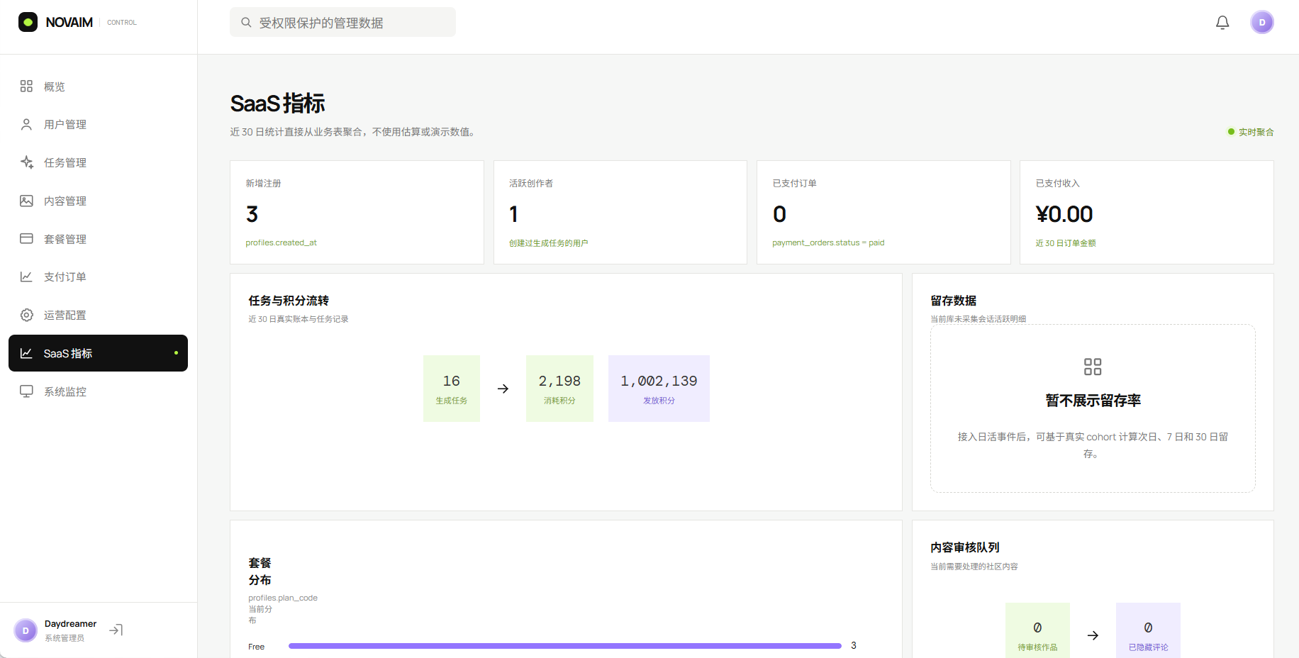
Task: Go to 系统监控
Action: coord(98,391)
